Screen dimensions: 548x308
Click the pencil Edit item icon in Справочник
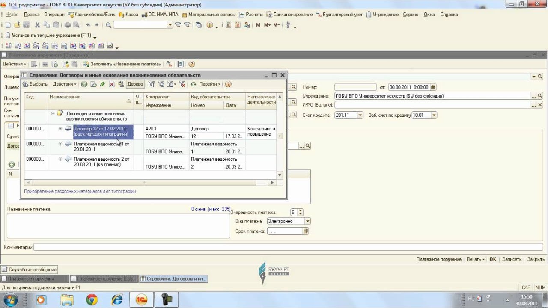tap(102, 84)
